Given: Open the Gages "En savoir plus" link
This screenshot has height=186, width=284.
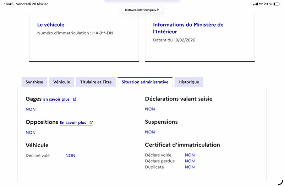Looking at the screenshot, I should (56, 100).
